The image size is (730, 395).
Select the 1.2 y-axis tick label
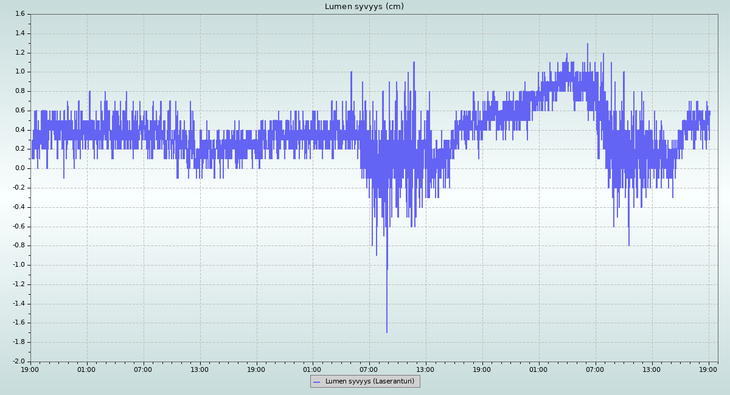(x=19, y=53)
